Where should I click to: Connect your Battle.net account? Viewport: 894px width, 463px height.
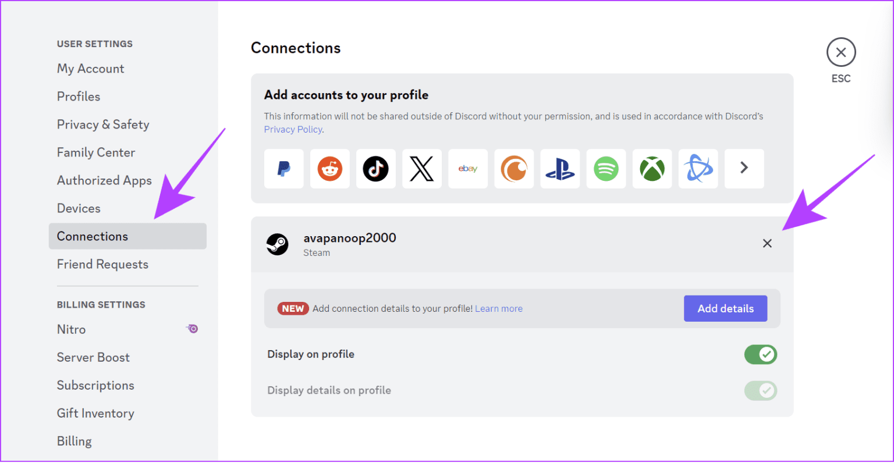coord(698,169)
